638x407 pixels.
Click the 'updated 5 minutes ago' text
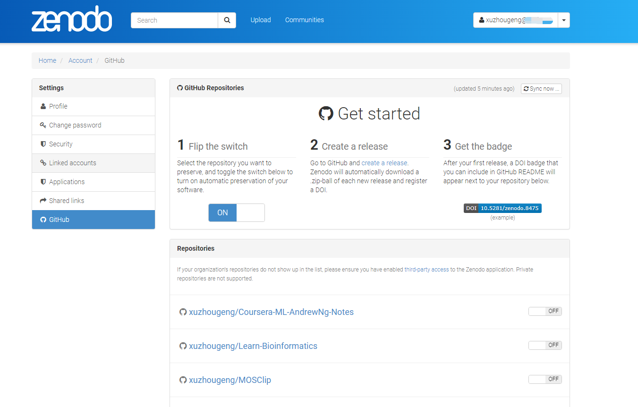coord(484,89)
